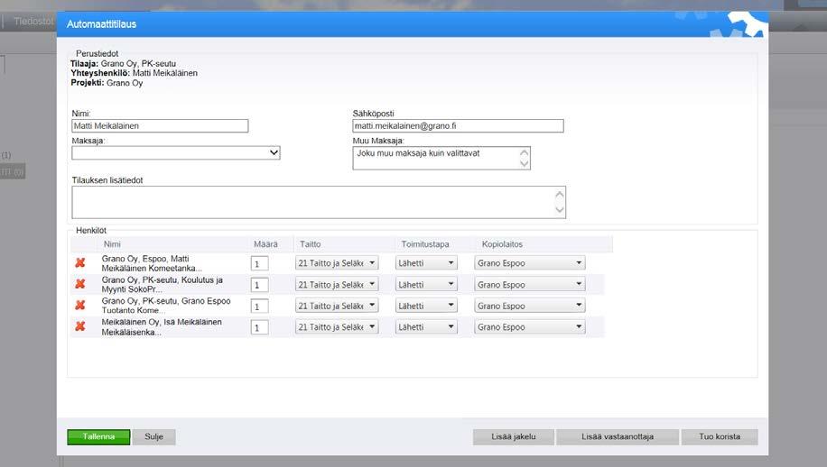The height and width of the screenshot is (467, 827).
Task: Click the Tiedostot tab in background window
Action: click(33, 21)
